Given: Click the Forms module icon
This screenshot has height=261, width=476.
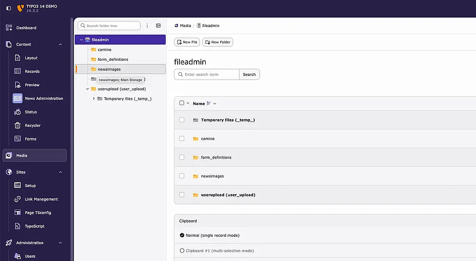Looking at the screenshot, I should pyautogui.click(x=18, y=139).
